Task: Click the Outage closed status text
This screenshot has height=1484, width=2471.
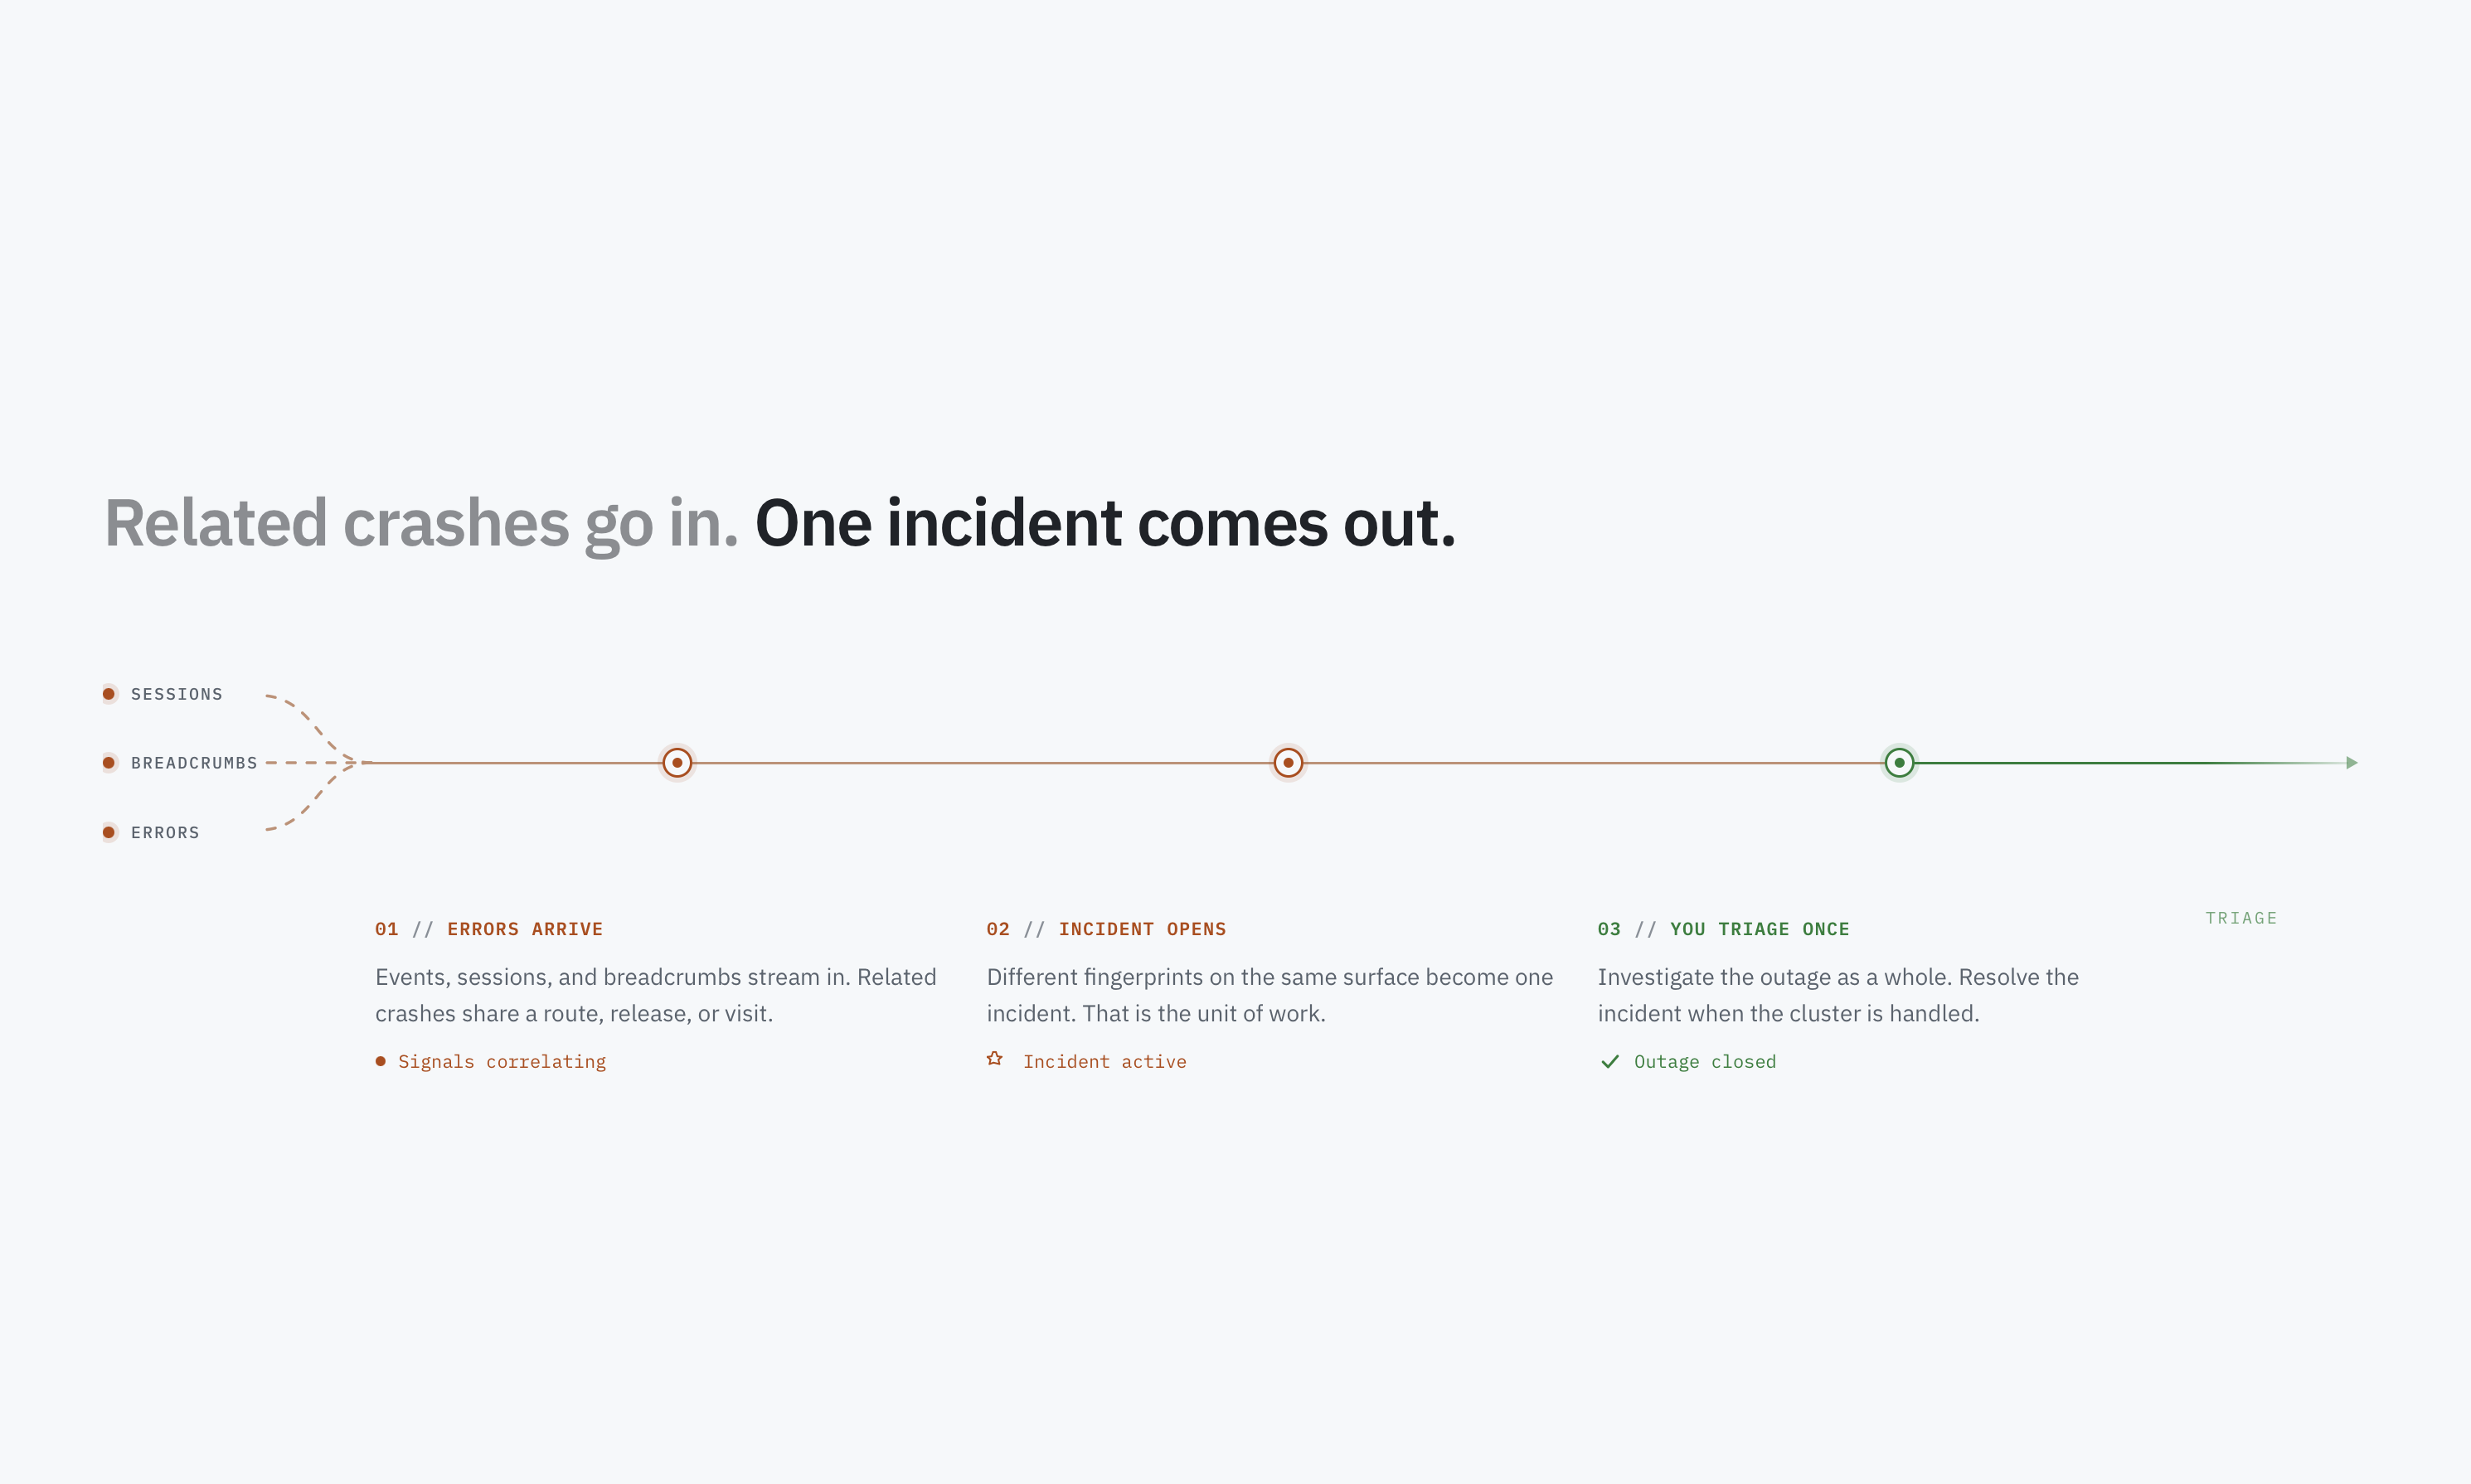Action: coord(1705,1062)
